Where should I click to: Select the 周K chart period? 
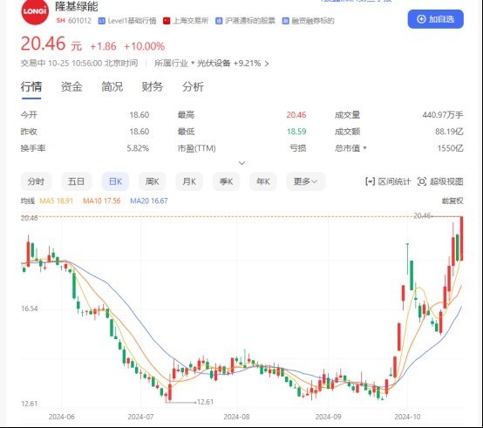coord(153,181)
